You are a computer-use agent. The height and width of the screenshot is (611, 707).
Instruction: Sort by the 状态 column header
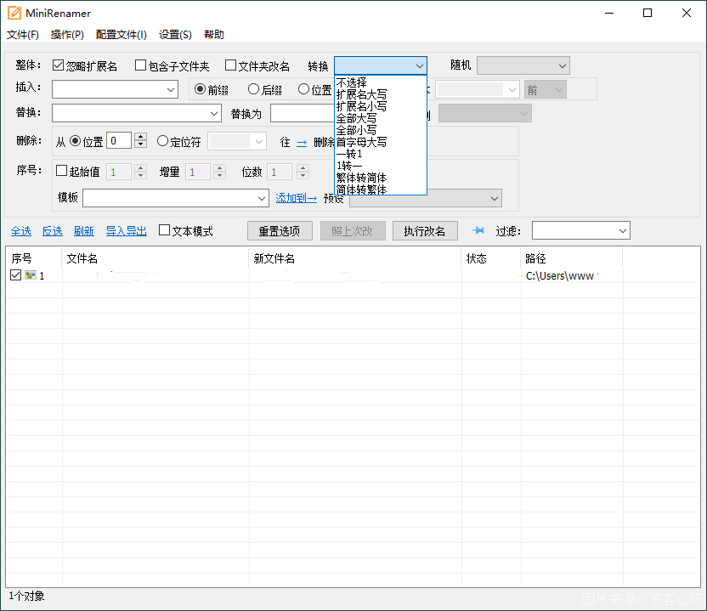click(490, 258)
